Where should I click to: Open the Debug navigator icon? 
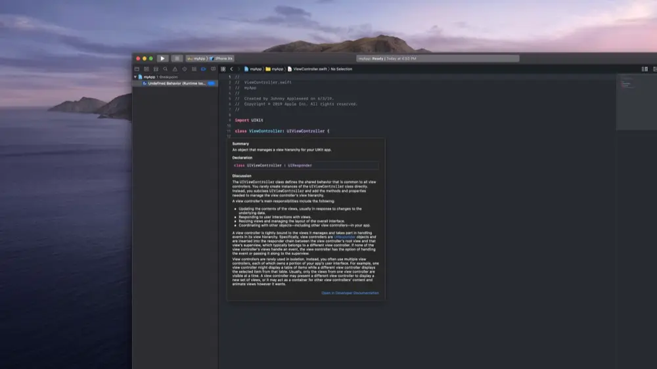(194, 69)
